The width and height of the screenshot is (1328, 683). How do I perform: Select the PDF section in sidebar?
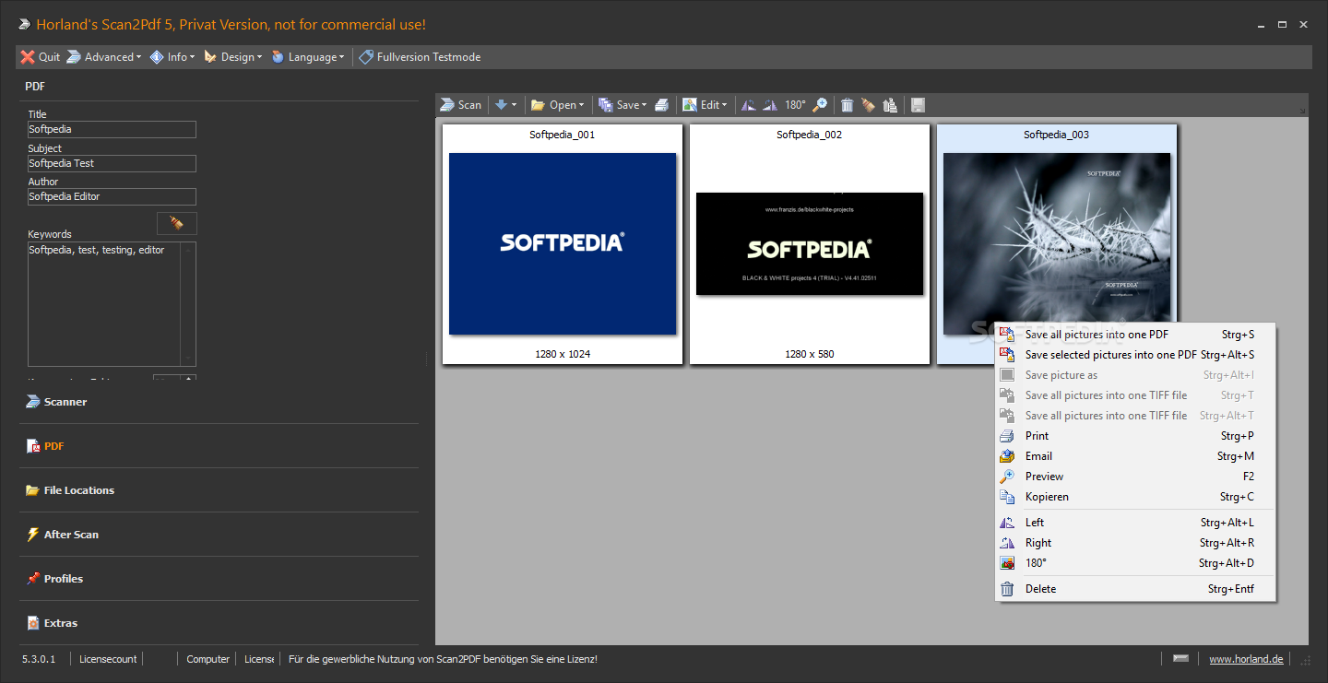click(219, 446)
